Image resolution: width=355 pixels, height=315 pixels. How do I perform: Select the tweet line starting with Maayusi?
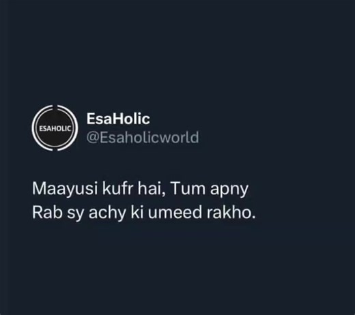pos(140,189)
